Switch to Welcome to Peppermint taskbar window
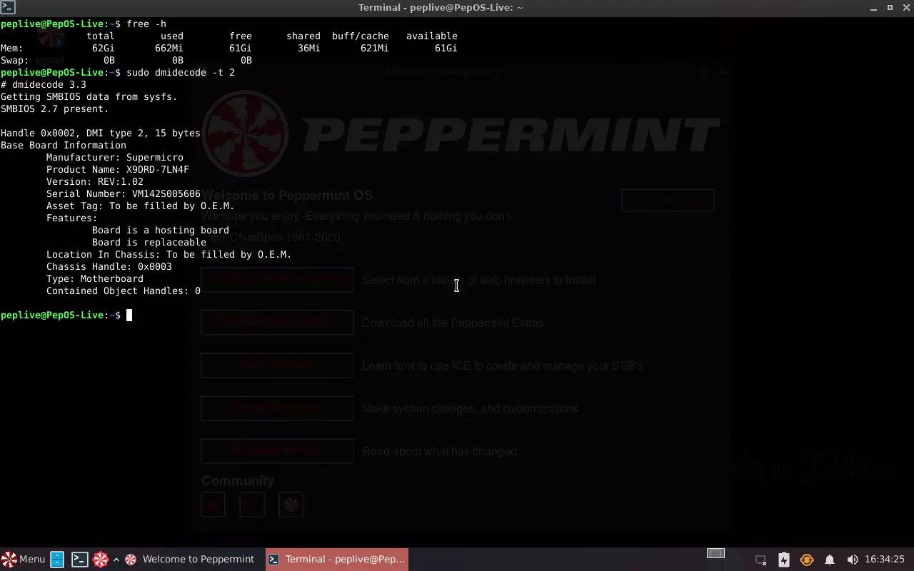The height and width of the screenshot is (571, 914). click(191, 560)
